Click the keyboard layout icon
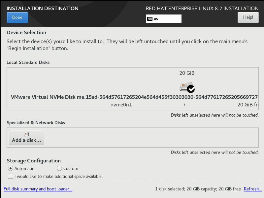Image resolution: width=264 pixels, height=198 pixels. click(150, 19)
